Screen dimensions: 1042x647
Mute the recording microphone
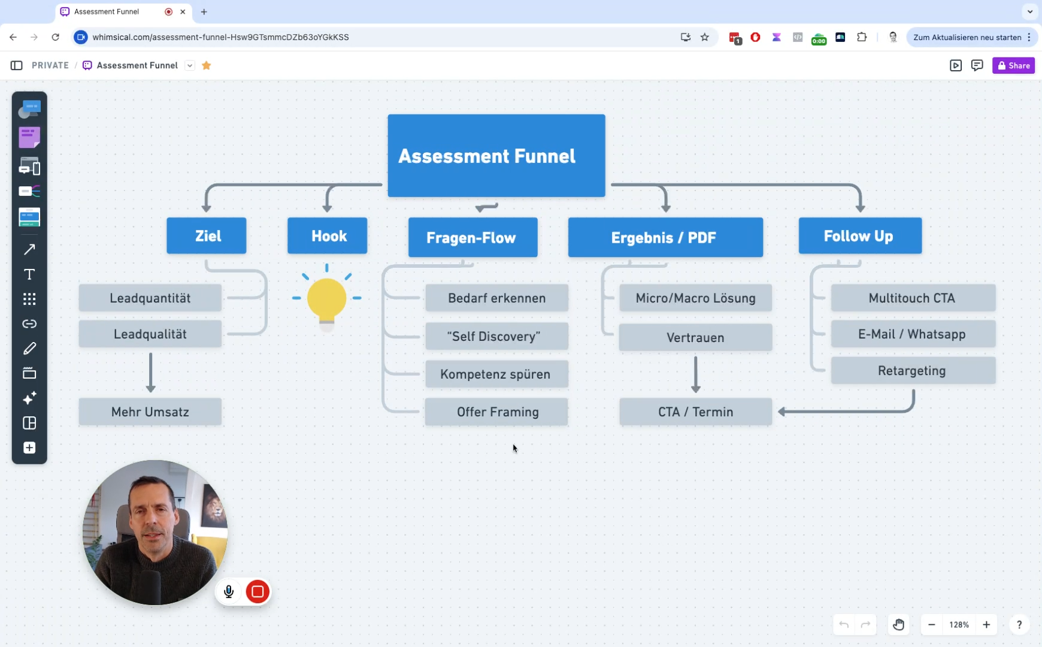point(229,592)
